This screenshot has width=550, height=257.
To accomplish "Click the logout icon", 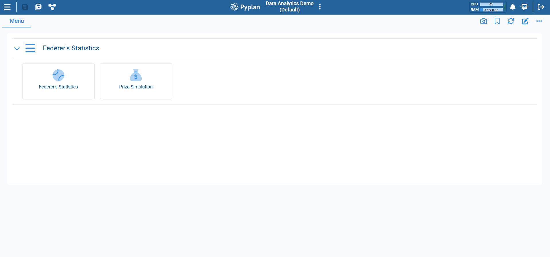I will (x=541, y=7).
